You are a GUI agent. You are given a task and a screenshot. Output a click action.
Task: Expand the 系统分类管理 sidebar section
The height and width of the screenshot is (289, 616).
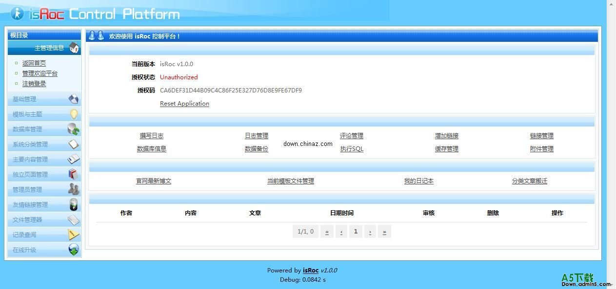click(30, 144)
